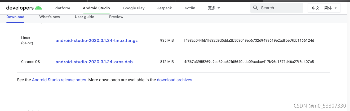Image resolution: width=350 pixels, height=111 pixels.
Task: Open the Android Studio release notes link
Action: (59, 80)
